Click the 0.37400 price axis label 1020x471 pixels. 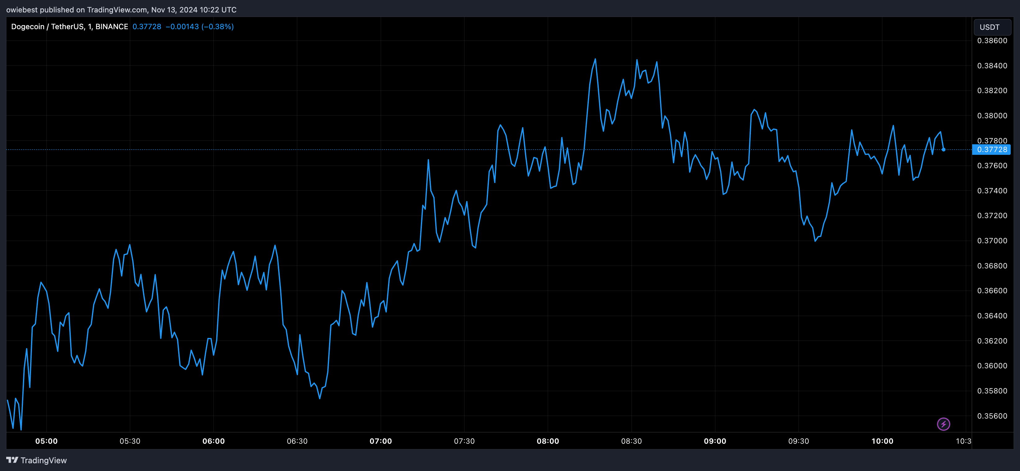[992, 191]
